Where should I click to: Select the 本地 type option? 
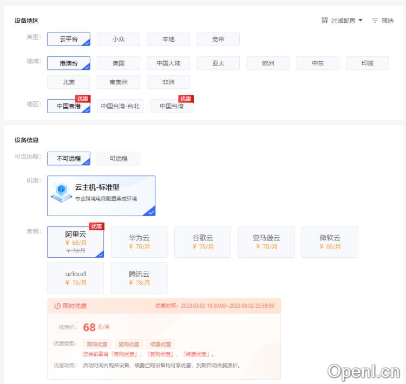168,39
